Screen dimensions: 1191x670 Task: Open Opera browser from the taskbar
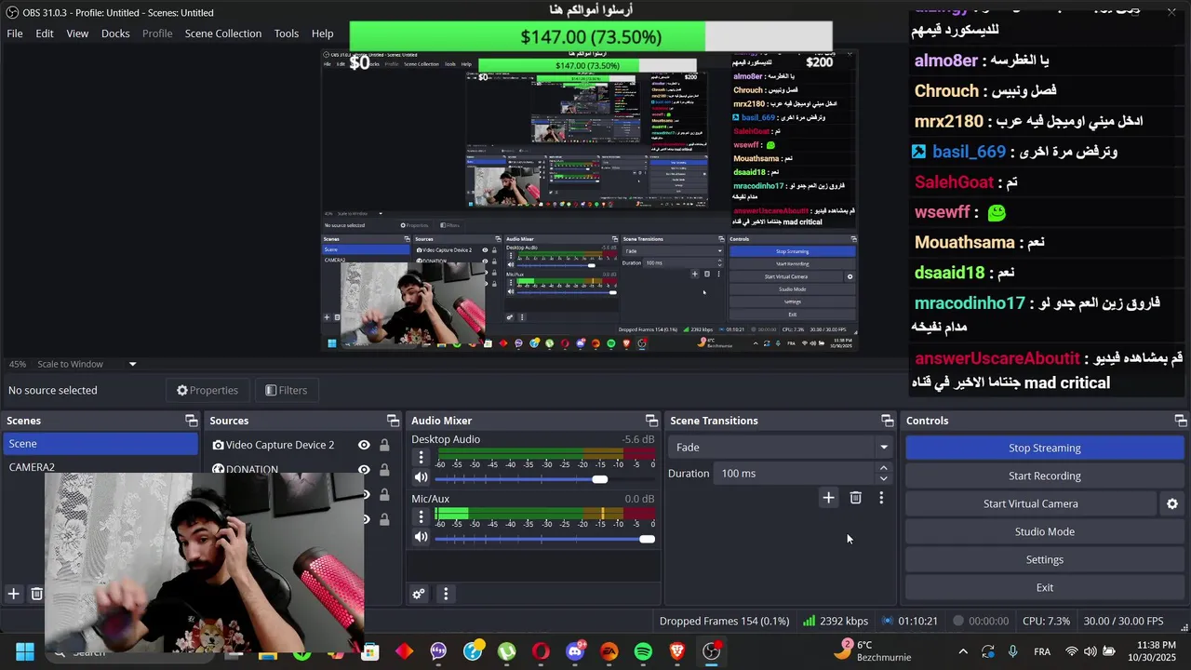(541, 651)
